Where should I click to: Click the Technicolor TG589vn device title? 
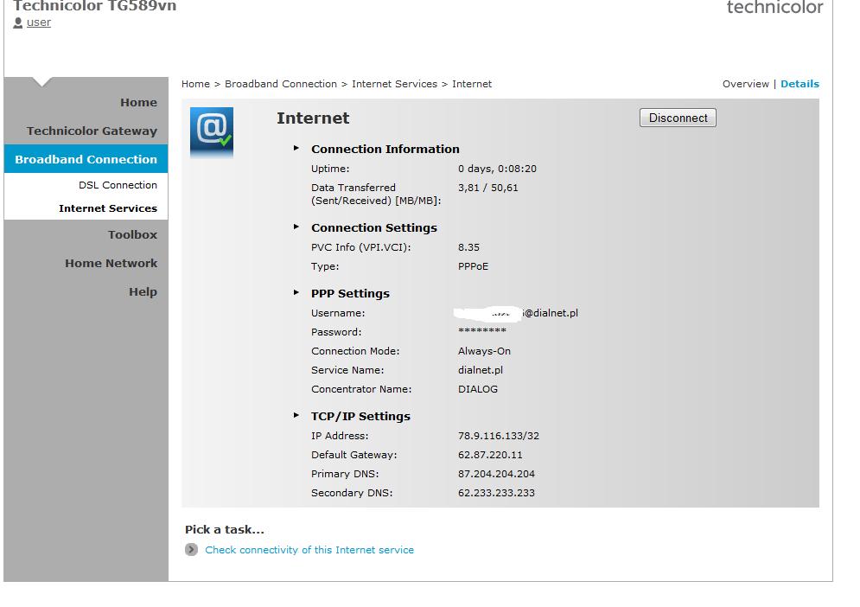(x=95, y=6)
